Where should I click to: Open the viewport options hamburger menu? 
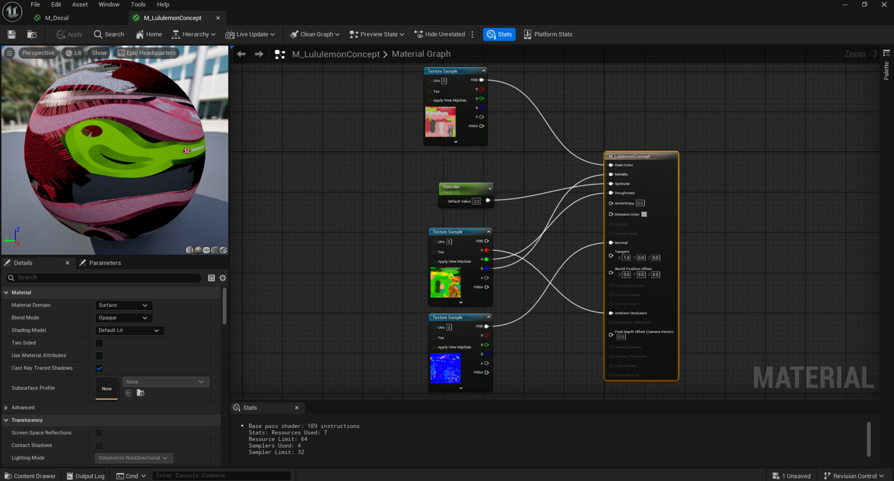click(9, 53)
